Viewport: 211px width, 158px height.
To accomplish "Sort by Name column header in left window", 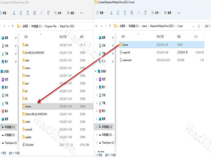I will (26, 37).
